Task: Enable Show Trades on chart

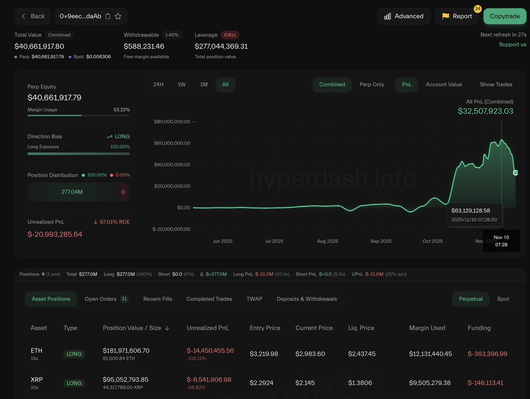Action: click(496, 84)
